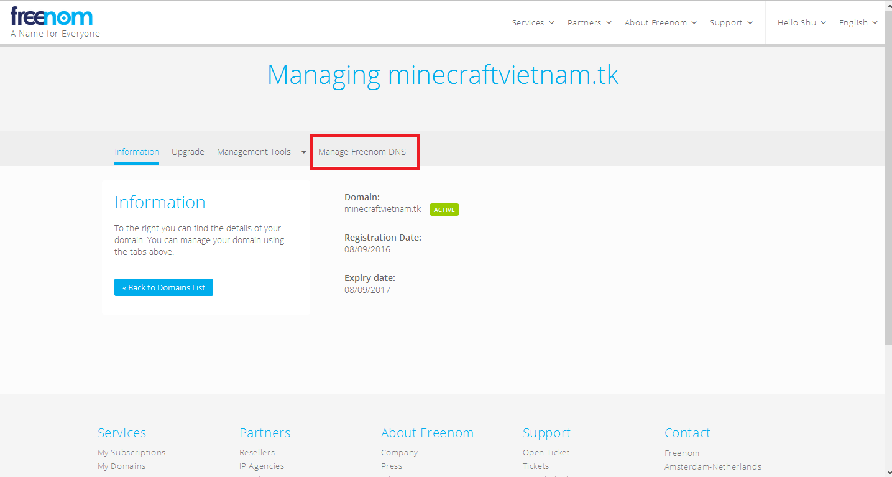
Task: Click the Managing minecraftvietnam.tk page title
Action: coord(443,75)
